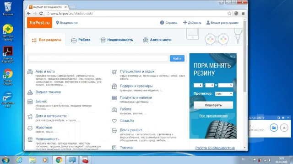The width and height of the screenshot is (293, 164).
Task: Open the Авто и мото category link
Action: [45, 72]
